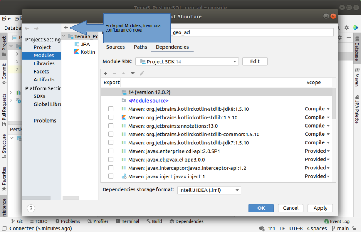Screen dimensions: 361x232
Task: Click the Cancel button
Action: pos(291,208)
